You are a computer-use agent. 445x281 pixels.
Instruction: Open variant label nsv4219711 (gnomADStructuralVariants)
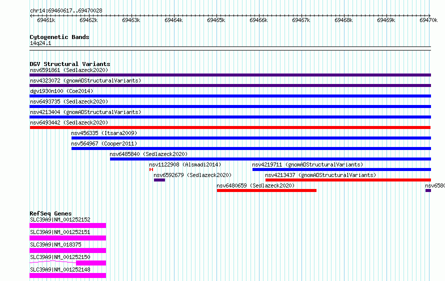click(x=307, y=164)
